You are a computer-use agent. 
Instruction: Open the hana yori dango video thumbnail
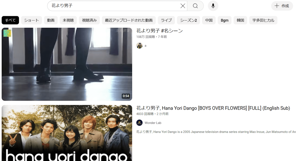[67, 133]
